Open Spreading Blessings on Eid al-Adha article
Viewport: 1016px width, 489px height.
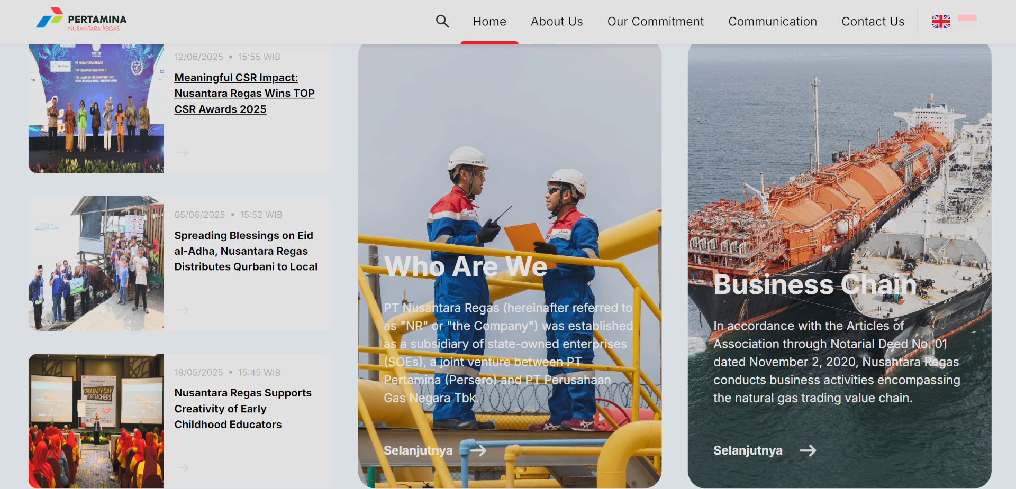246,251
